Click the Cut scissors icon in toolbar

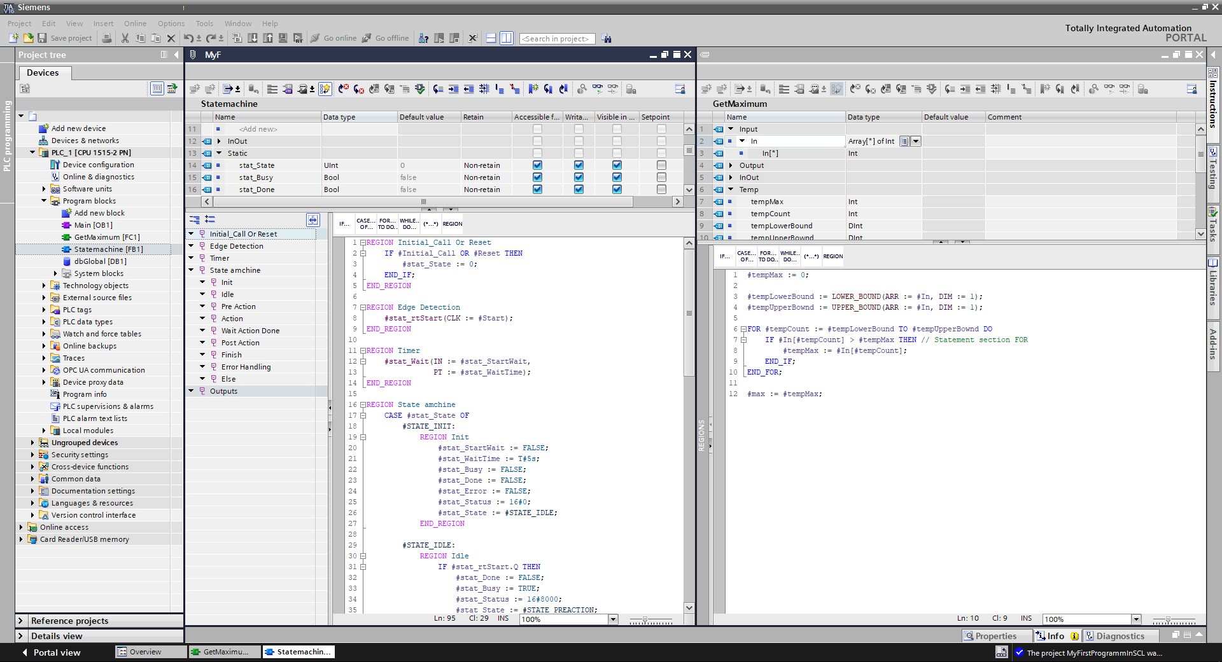(125, 38)
